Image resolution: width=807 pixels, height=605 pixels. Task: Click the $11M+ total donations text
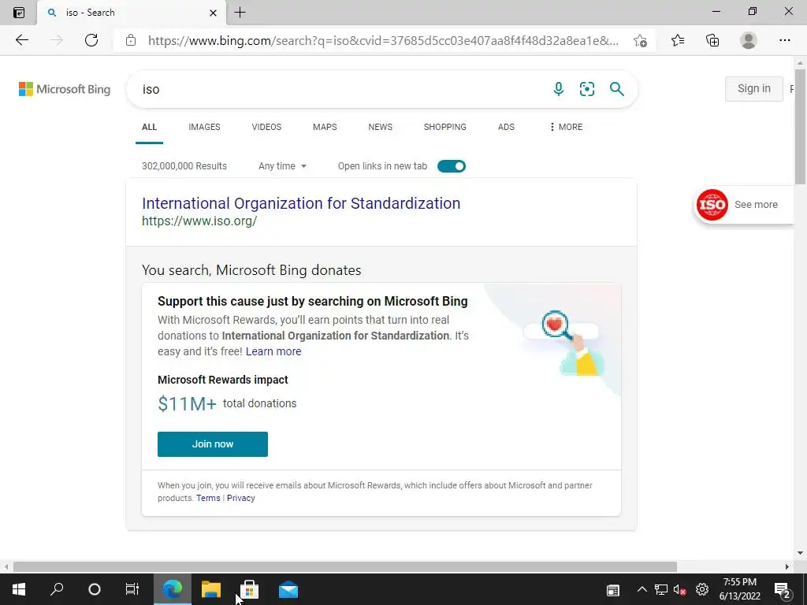click(227, 404)
